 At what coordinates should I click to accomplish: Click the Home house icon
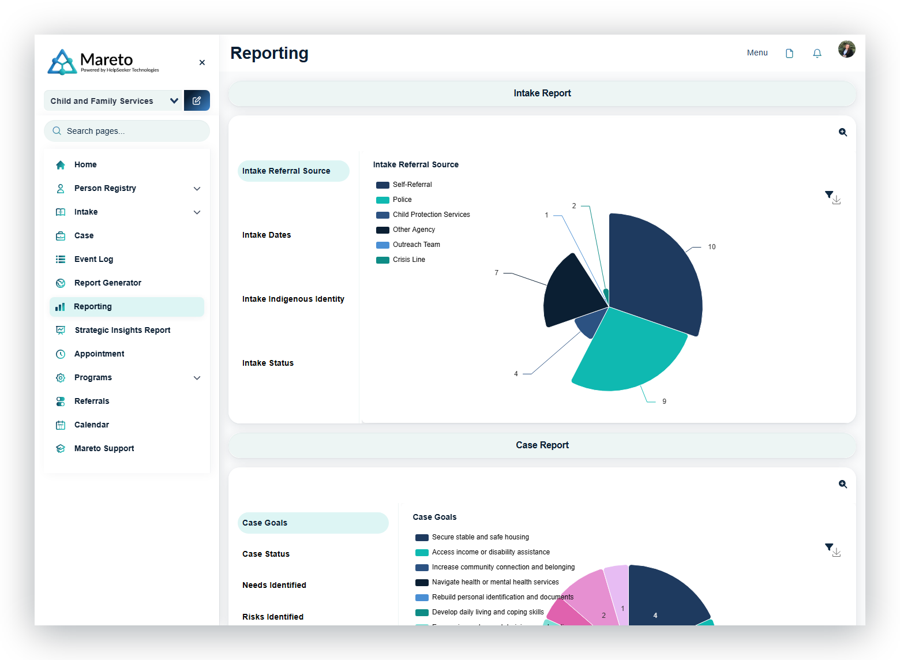point(61,165)
